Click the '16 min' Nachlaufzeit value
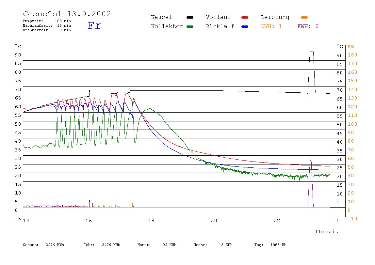This screenshot has height=265, width=375. click(64, 25)
